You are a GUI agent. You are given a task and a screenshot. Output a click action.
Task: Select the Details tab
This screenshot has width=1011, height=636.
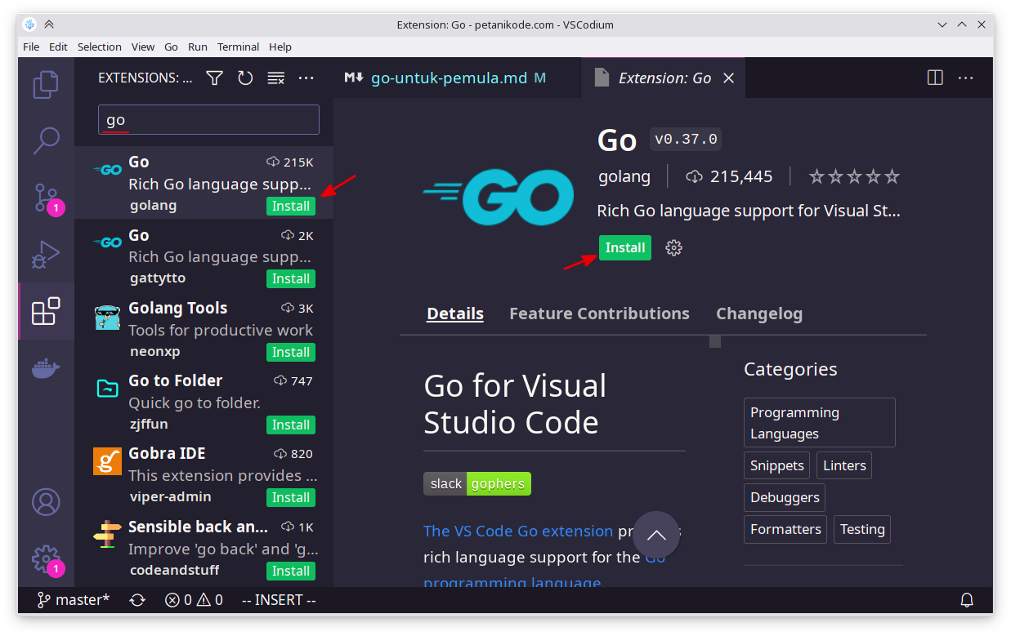point(455,314)
